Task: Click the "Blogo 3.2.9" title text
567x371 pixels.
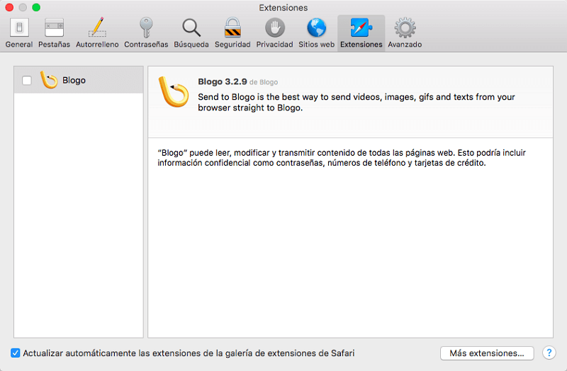Action: tap(223, 81)
